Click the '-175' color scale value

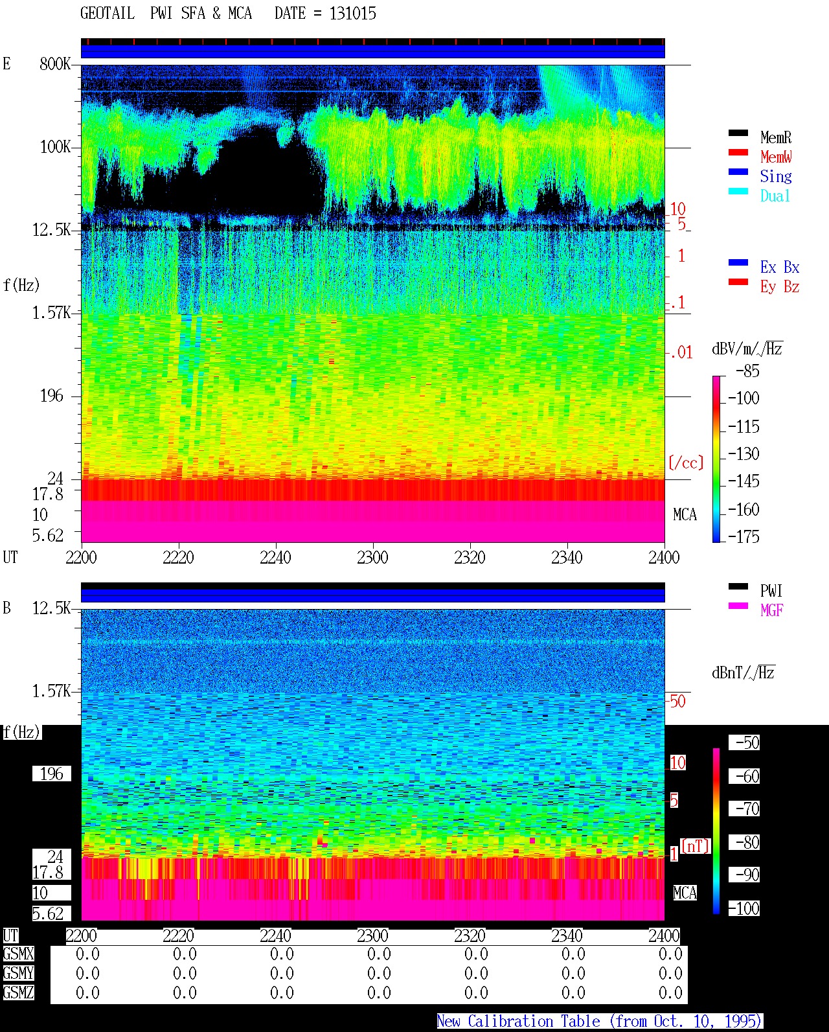[744, 536]
